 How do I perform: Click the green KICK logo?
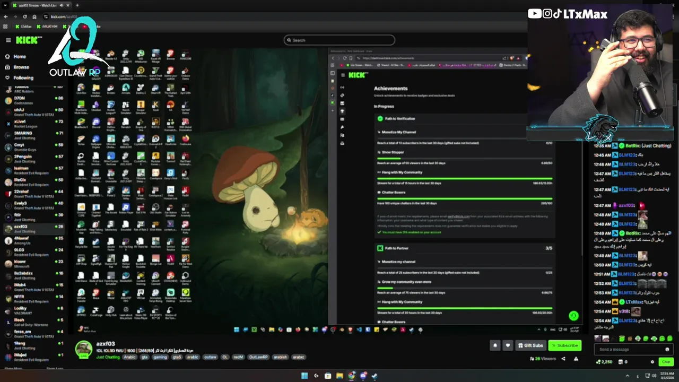pos(27,40)
